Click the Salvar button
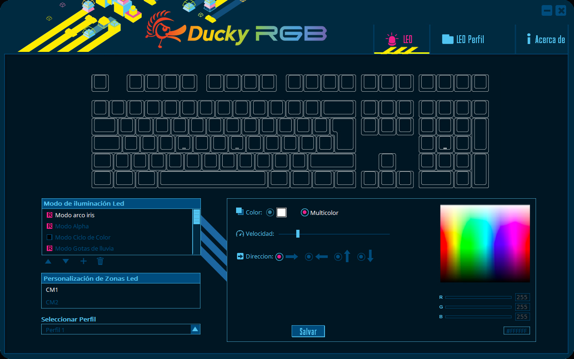This screenshot has height=359, width=574. click(x=308, y=331)
